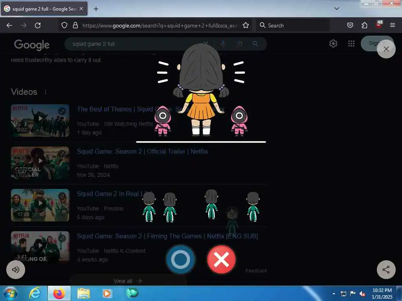Save page to Pocket
Image resolution: width=402 pixels, height=301 pixels.
pos(350,25)
